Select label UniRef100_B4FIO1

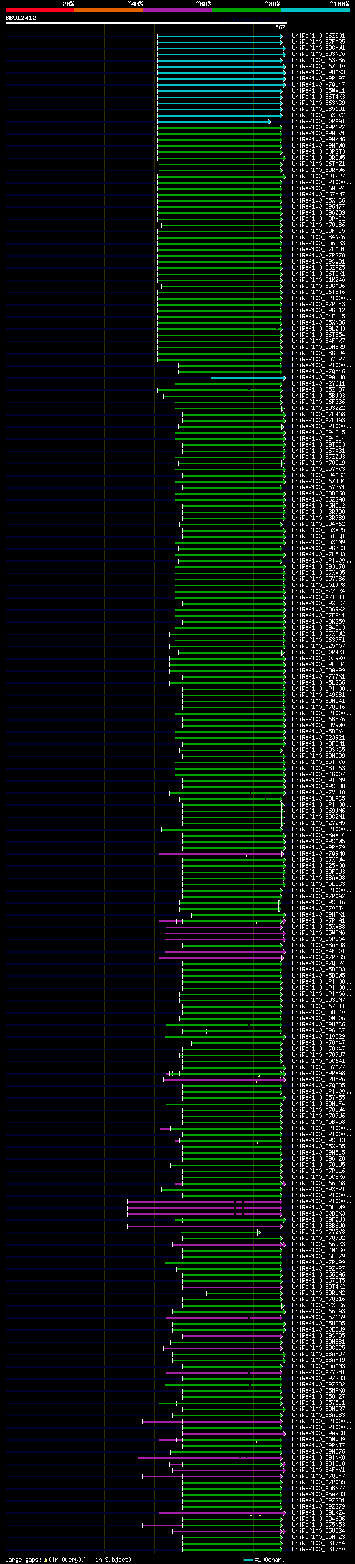point(318,951)
